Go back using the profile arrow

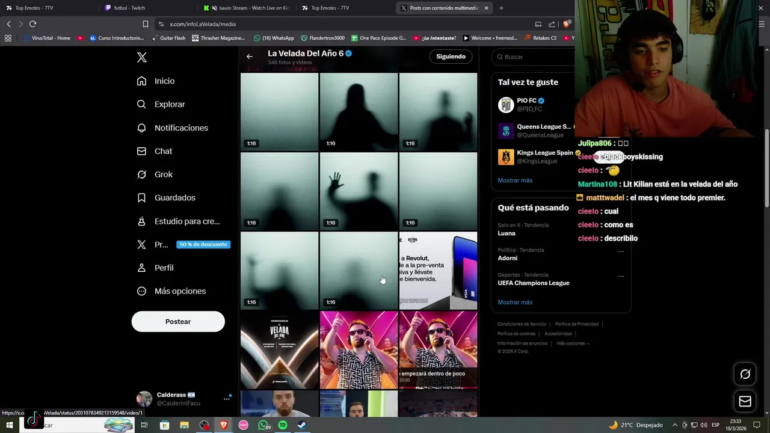(250, 57)
